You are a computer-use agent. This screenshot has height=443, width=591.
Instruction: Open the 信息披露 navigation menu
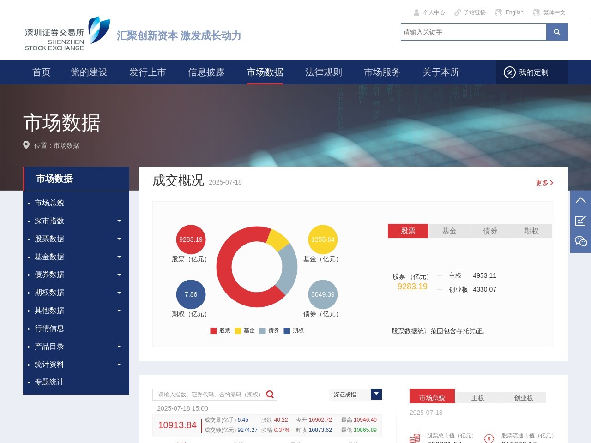click(x=206, y=72)
